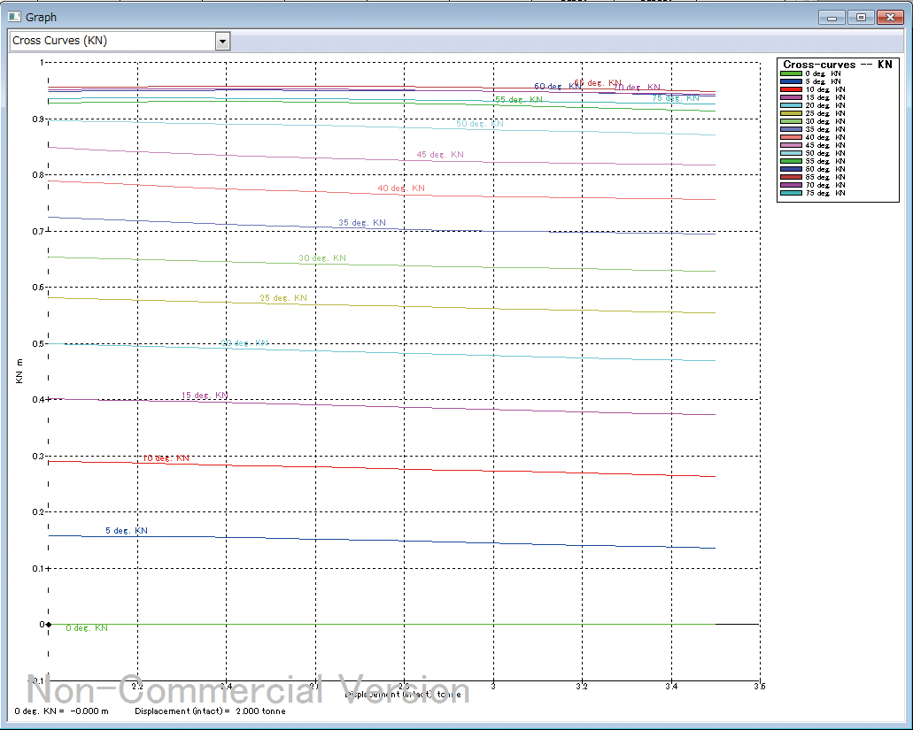
Task: Select the '0 deg. KN' curve label on graph
Action: point(87,628)
